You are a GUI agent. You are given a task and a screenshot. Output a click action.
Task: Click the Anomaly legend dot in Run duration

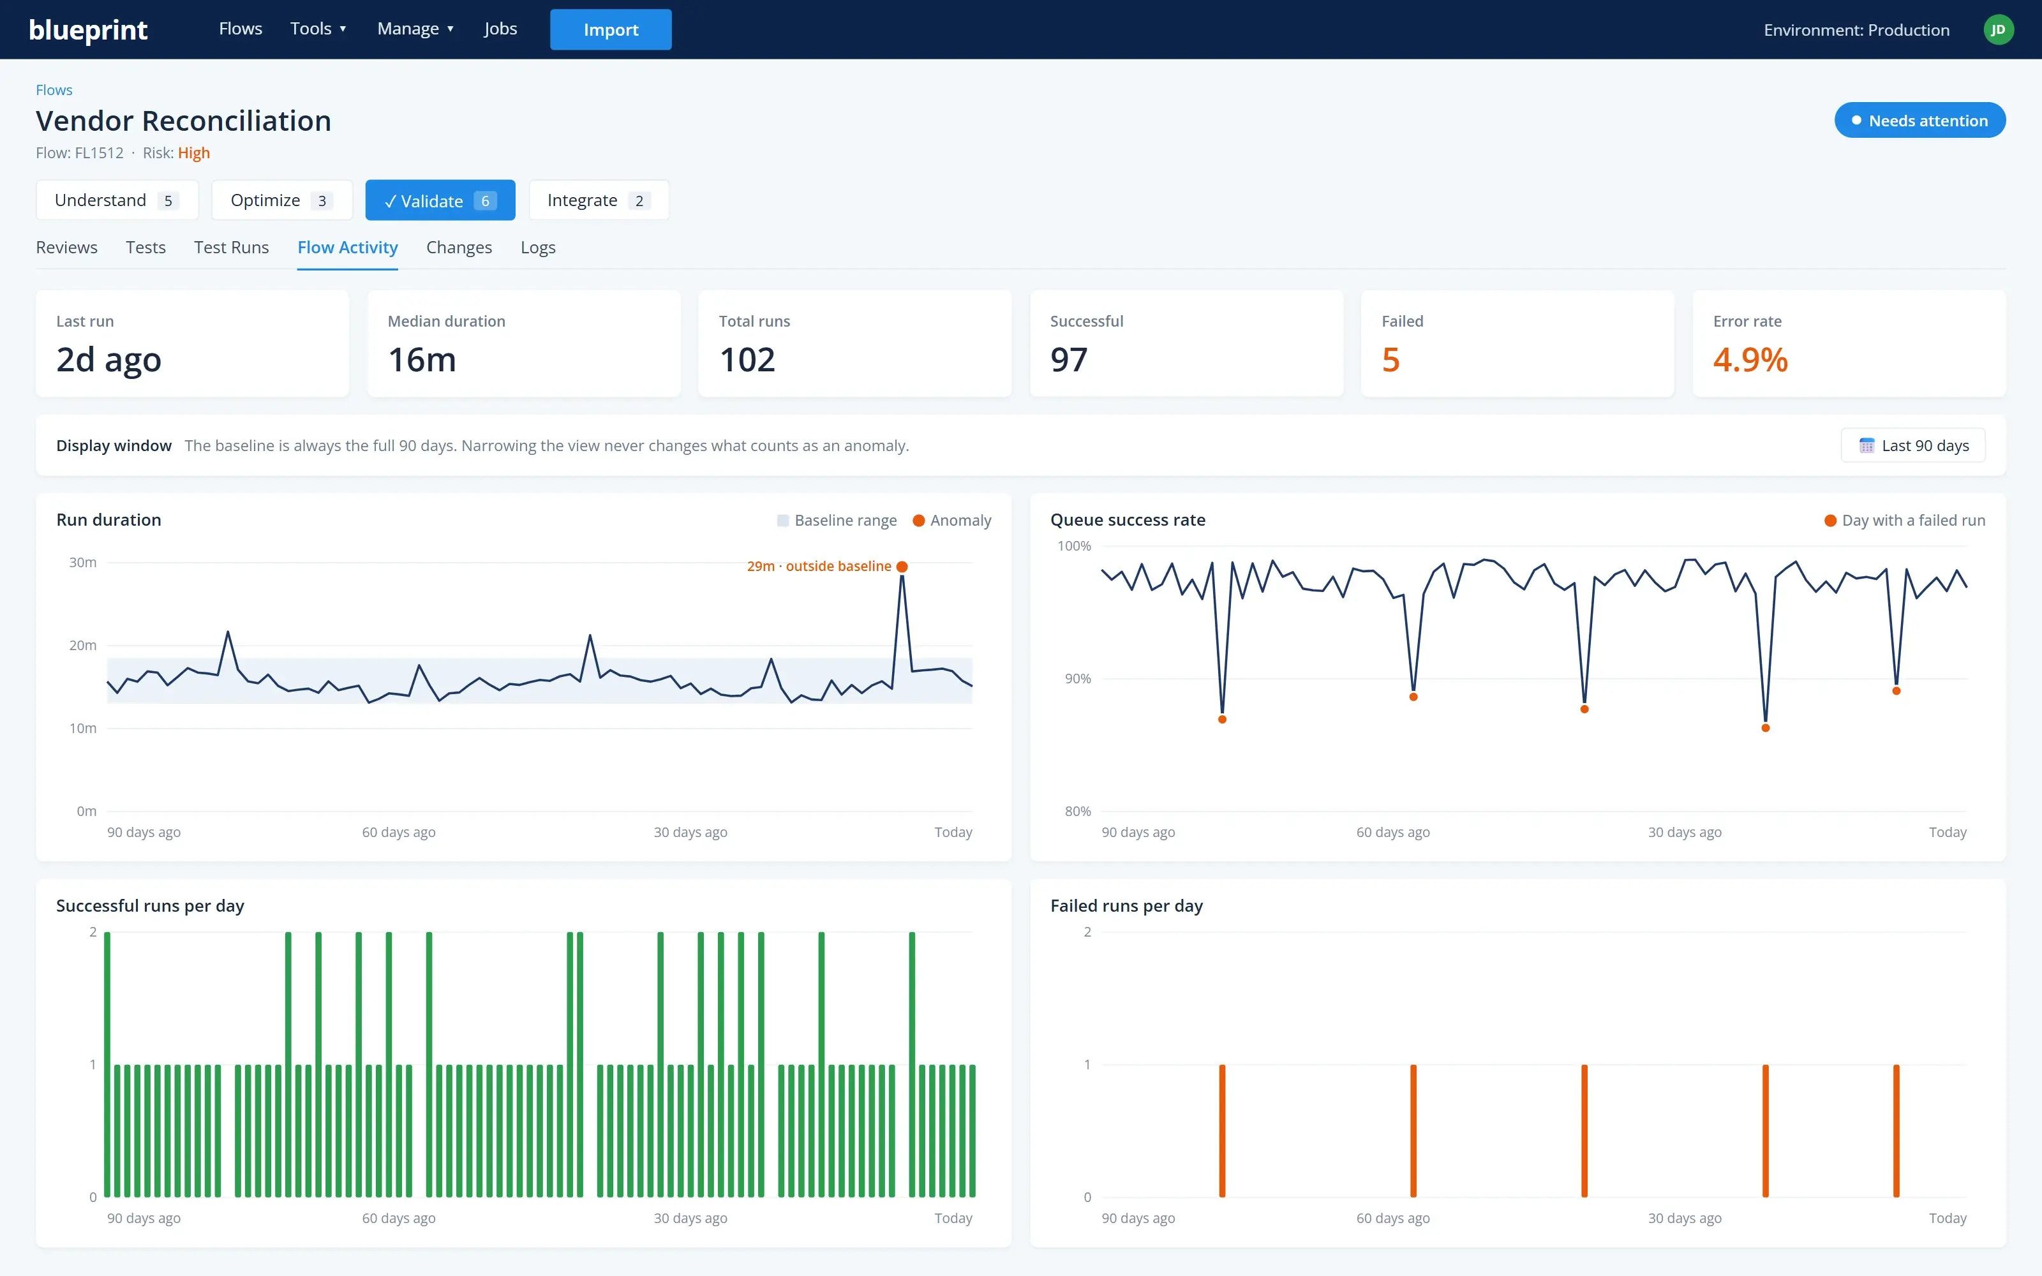point(919,521)
